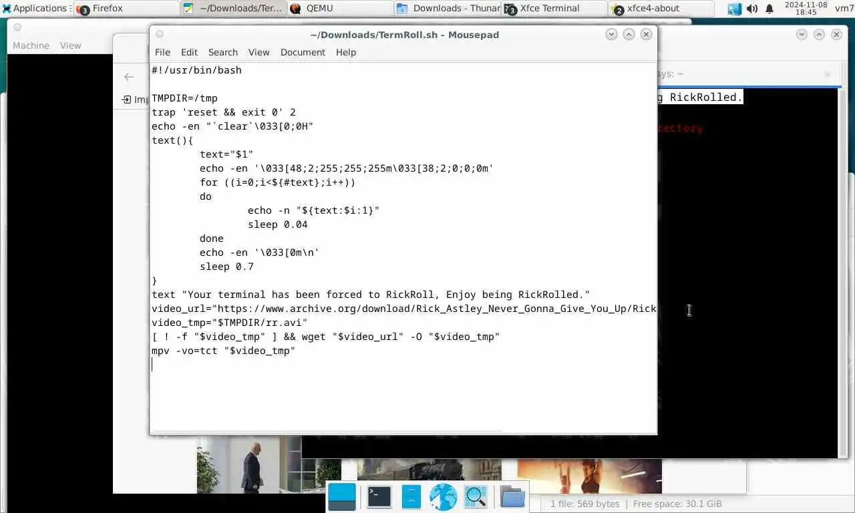Click the volume speaker tray icon
Viewport: 855px width, 513px height.
(752, 9)
